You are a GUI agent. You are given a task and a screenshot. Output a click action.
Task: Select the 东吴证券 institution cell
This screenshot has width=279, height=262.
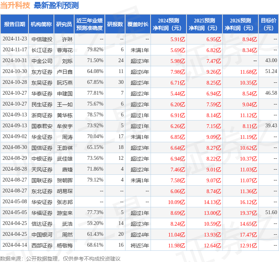42,83
